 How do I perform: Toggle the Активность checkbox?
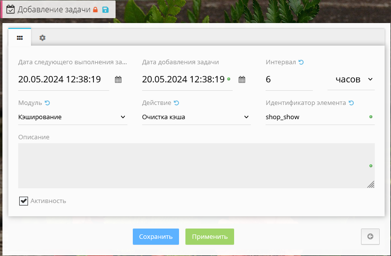click(24, 201)
